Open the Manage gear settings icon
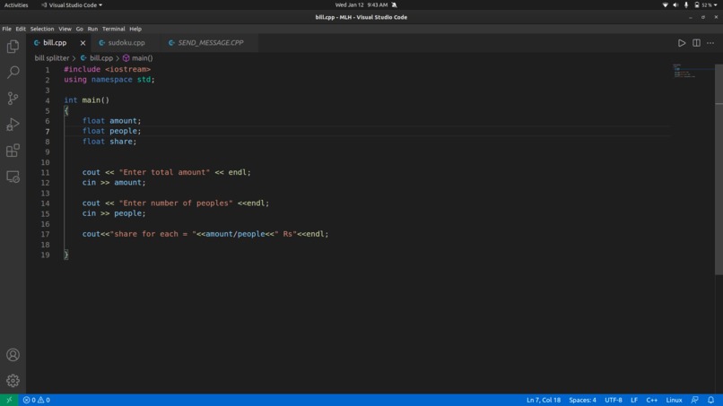This screenshot has height=406, width=723. tap(13, 381)
